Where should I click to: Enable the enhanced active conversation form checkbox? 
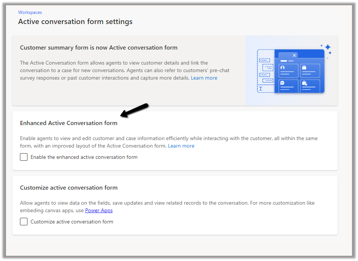tap(24, 157)
